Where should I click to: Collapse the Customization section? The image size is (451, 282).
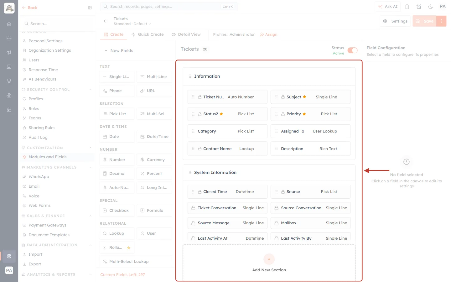(91, 148)
